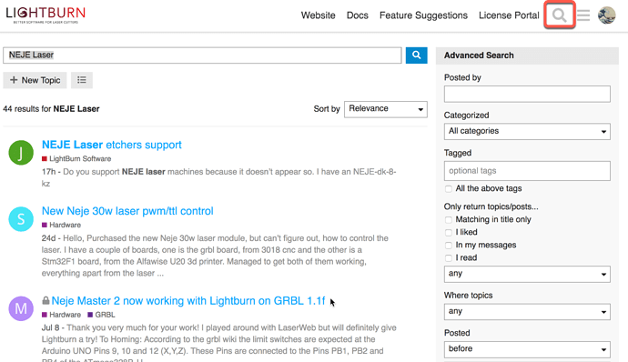This screenshot has width=628, height=362.
Task: Open the Posted before dropdown
Action: click(x=527, y=349)
